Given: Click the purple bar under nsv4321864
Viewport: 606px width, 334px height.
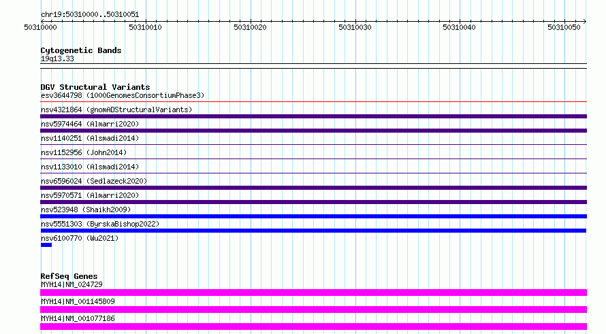Looking at the screenshot, I should click(x=313, y=116).
